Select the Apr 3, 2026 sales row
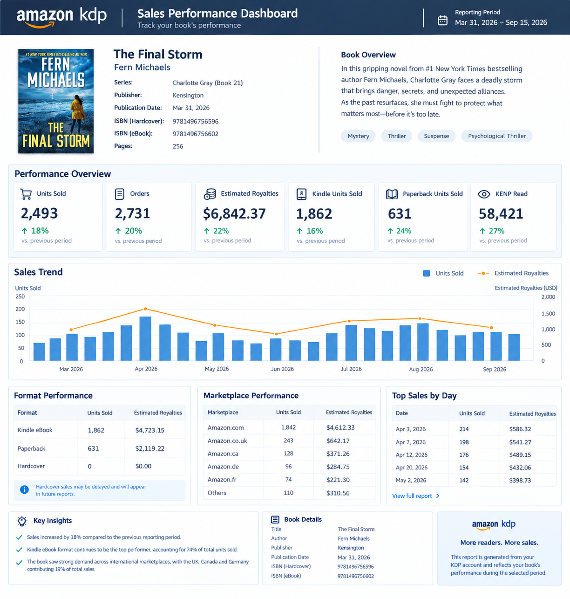 474,429
